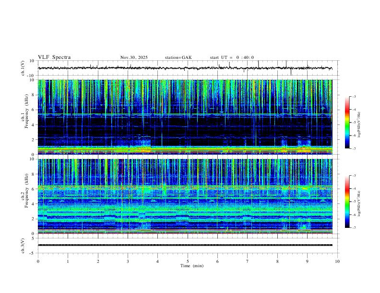Click the ch.1 spectrogram panel
Viewport: 380px width, 293px height.
(x=185, y=117)
